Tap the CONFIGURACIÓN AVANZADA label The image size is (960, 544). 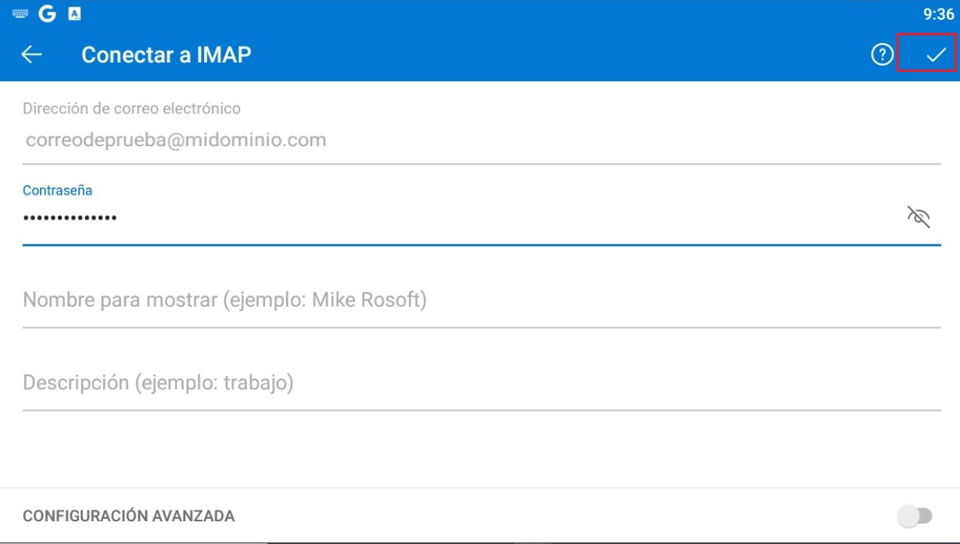pyautogui.click(x=128, y=516)
